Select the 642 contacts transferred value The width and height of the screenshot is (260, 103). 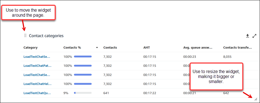point(226,93)
